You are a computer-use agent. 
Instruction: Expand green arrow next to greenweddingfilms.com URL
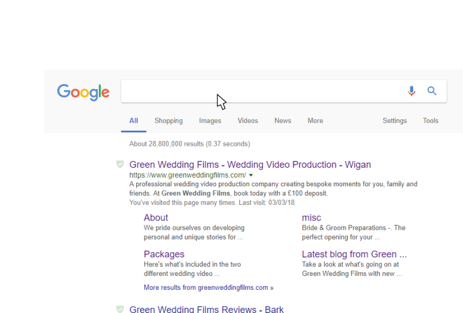251,175
